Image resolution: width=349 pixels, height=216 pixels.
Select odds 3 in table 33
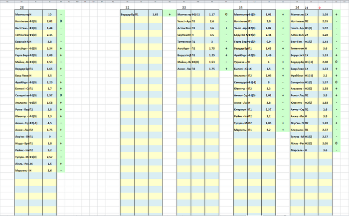pos(212,42)
